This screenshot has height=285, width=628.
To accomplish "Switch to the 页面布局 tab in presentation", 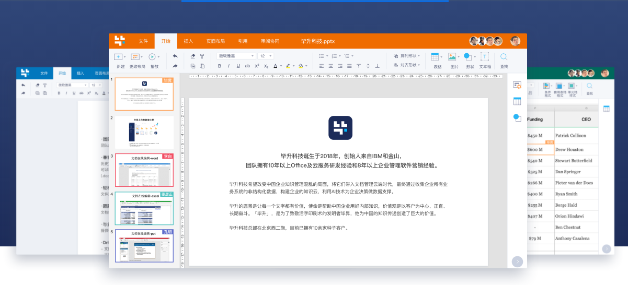I will [215, 41].
